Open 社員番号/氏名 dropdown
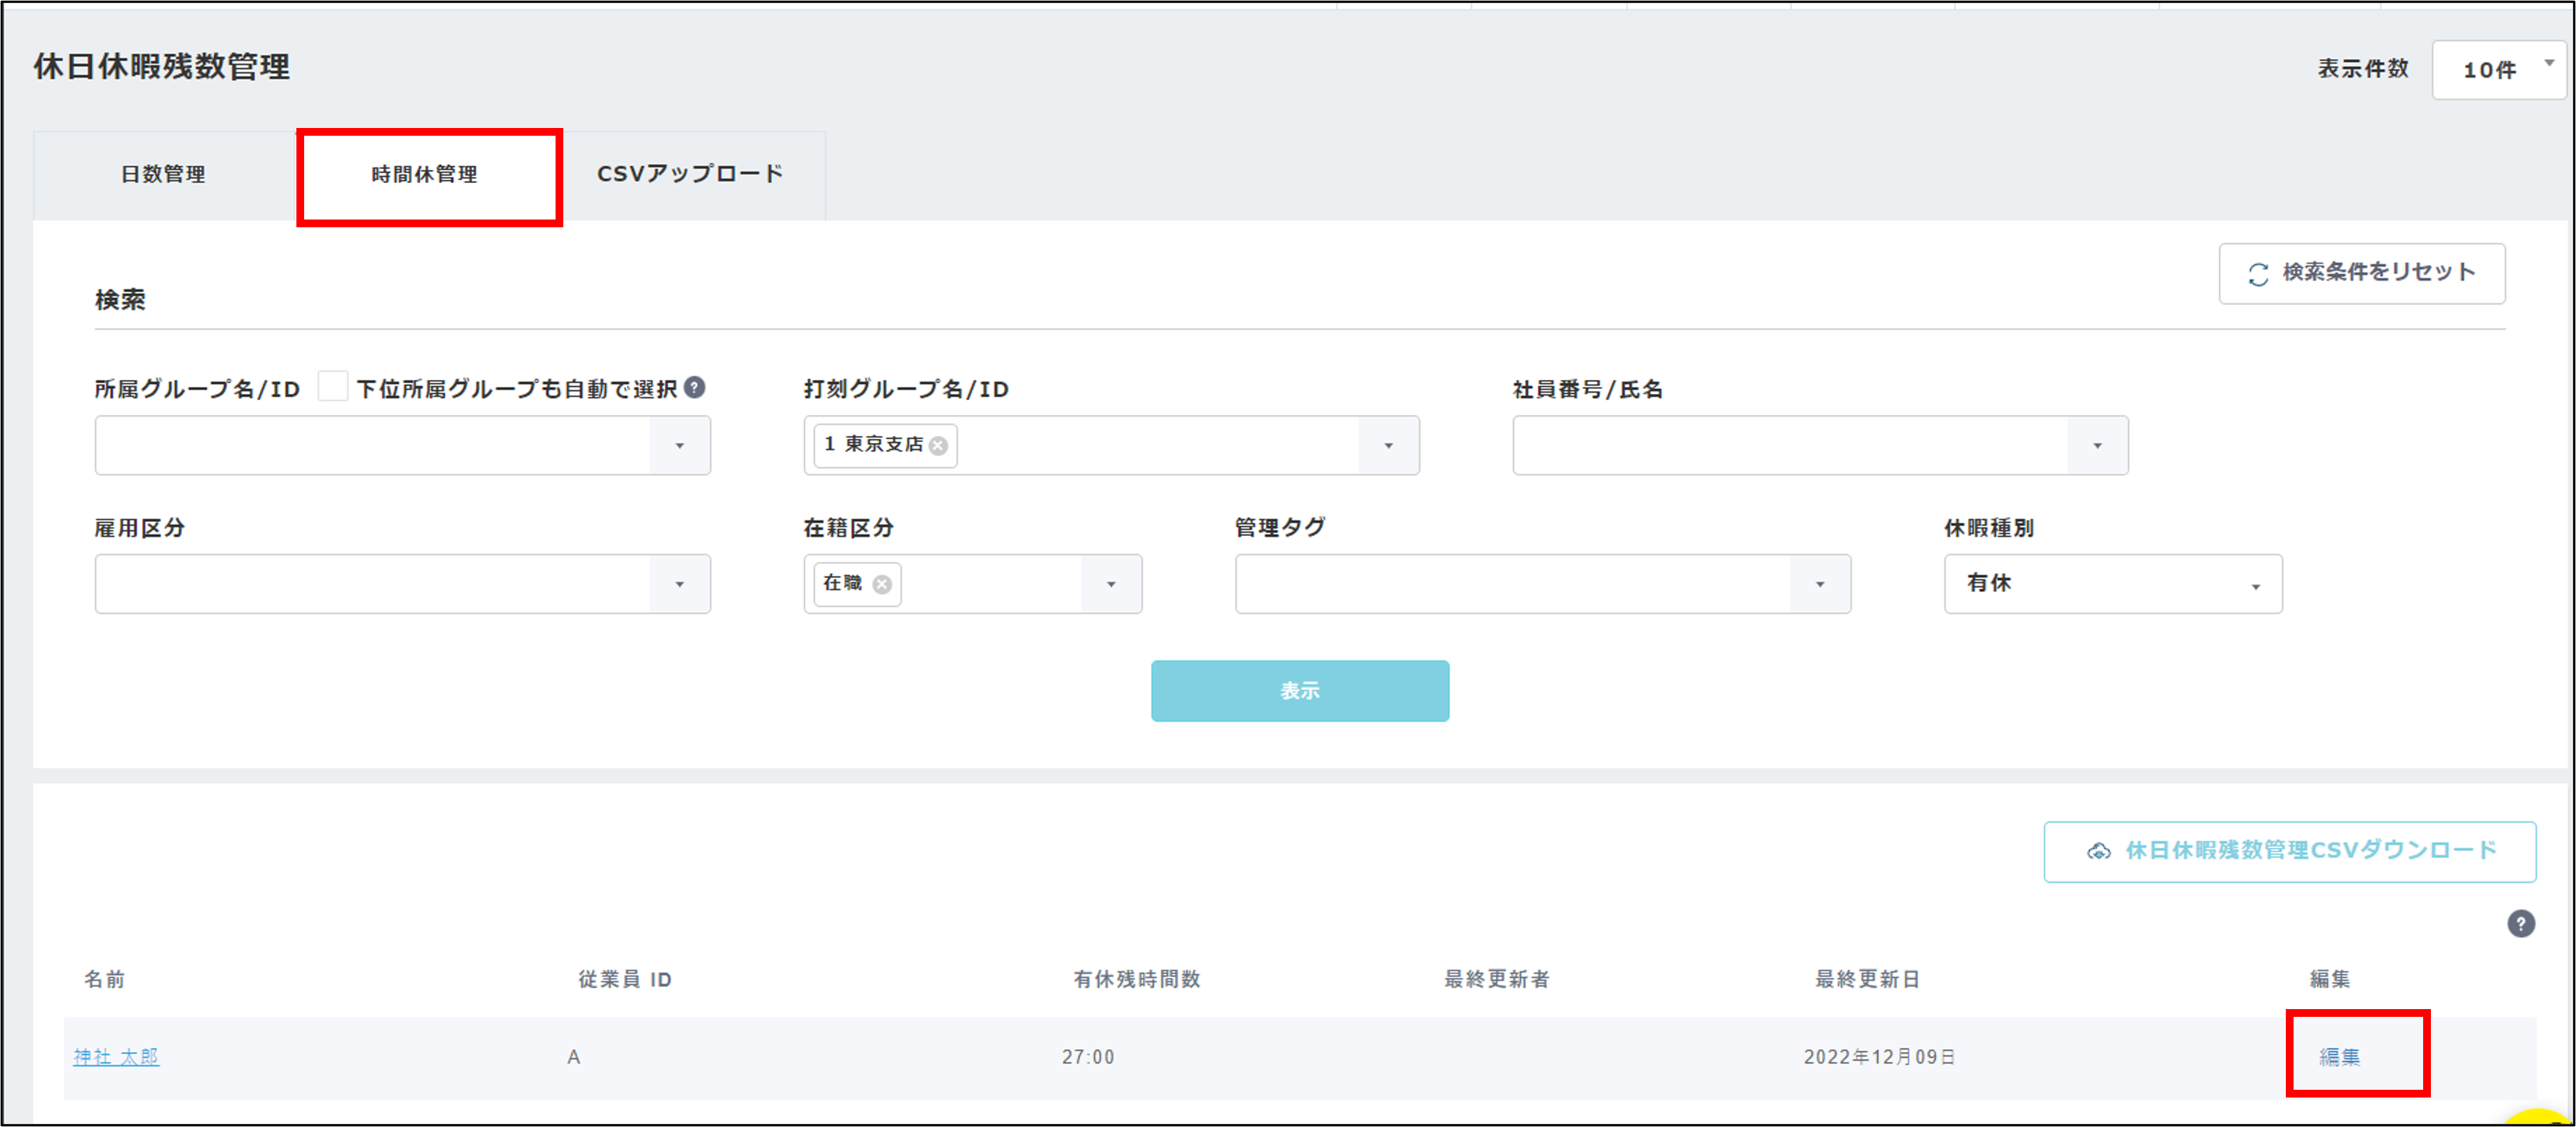The height and width of the screenshot is (1127, 2576). (x=2097, y=446)
